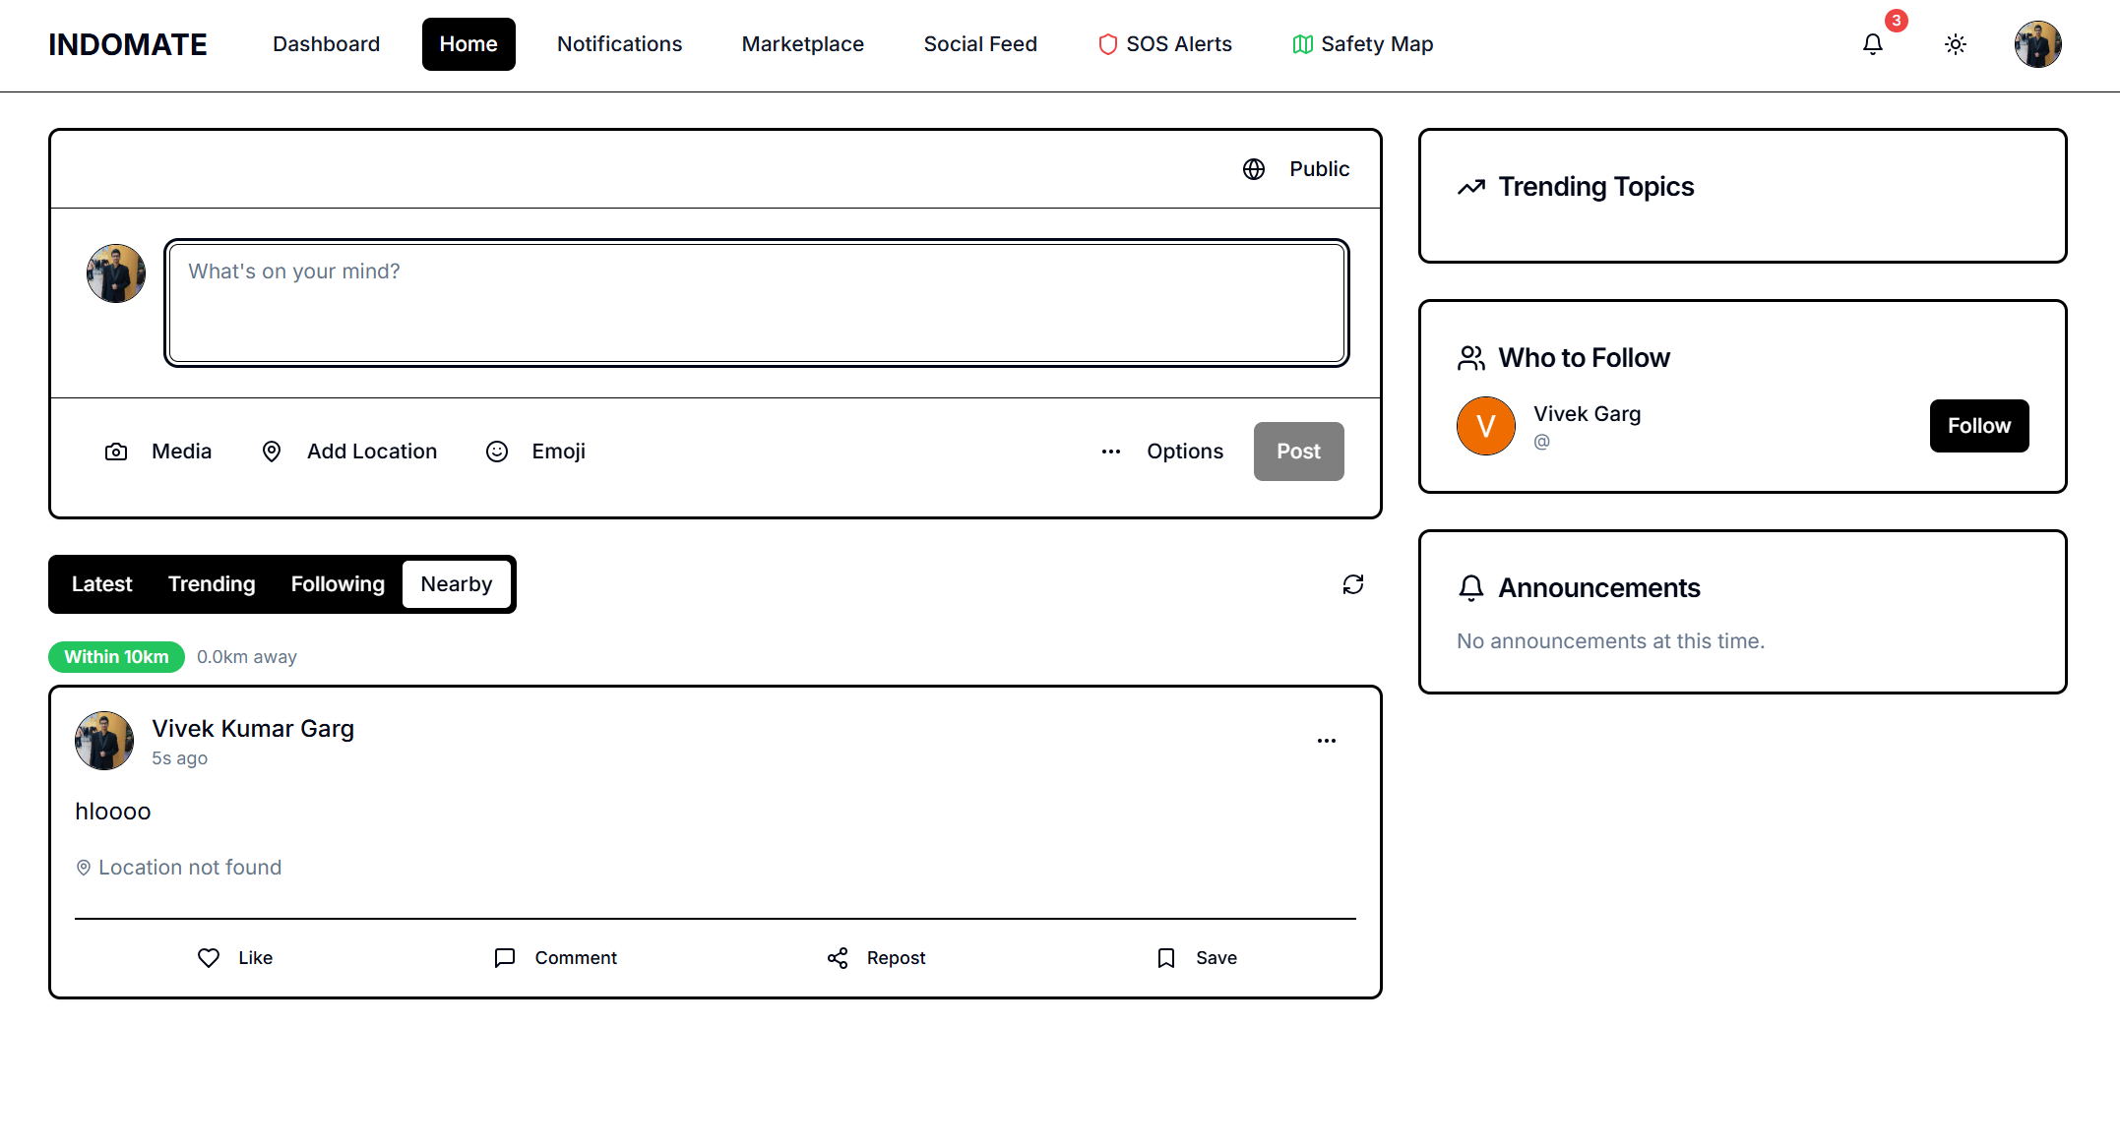Click the Like heart icon on post
The height and width of the screenshot is (1146, 2120).
209,958
